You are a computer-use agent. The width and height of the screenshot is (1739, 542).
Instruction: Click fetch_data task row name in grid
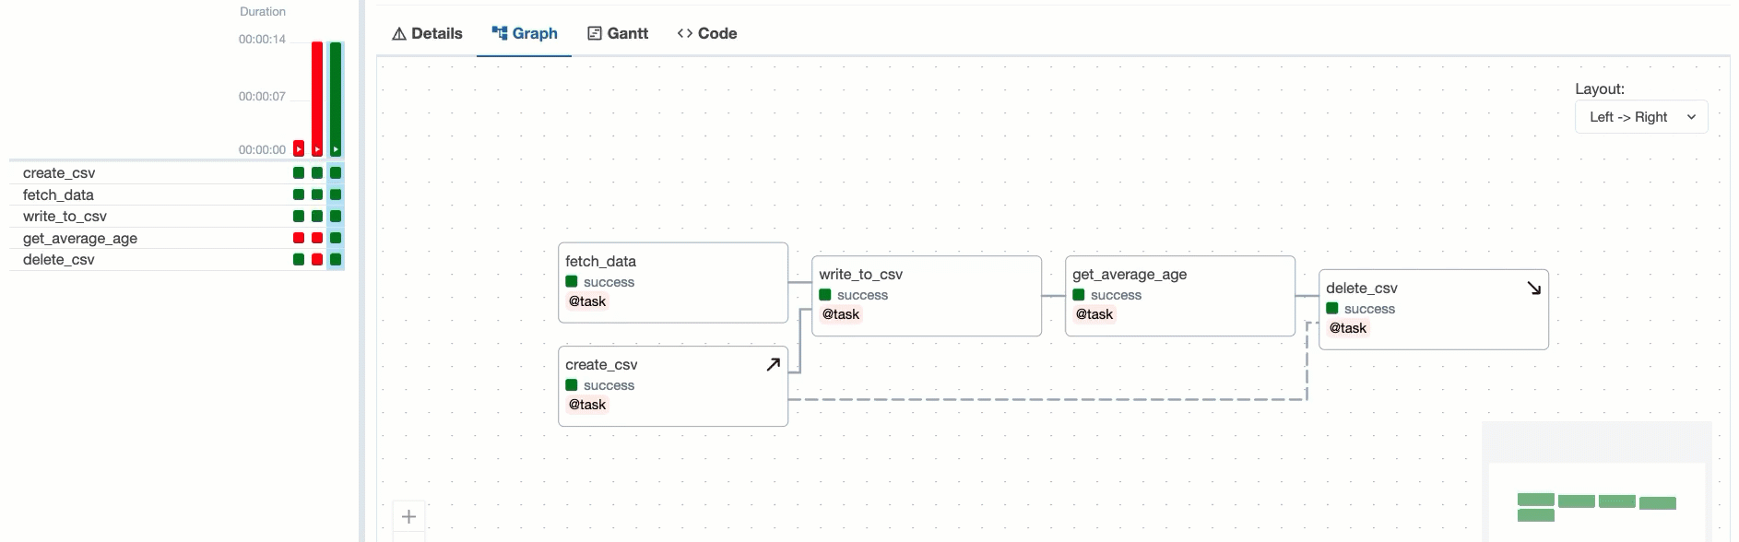point(58,195)
